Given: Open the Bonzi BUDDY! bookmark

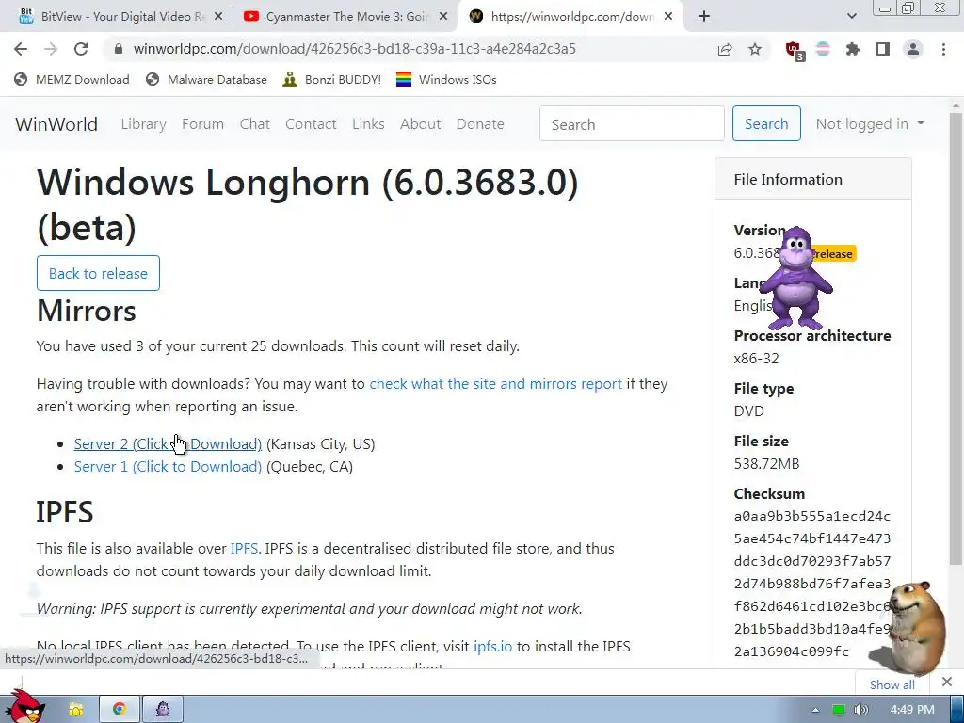Looking at the screenshot, I should point(332,79).
